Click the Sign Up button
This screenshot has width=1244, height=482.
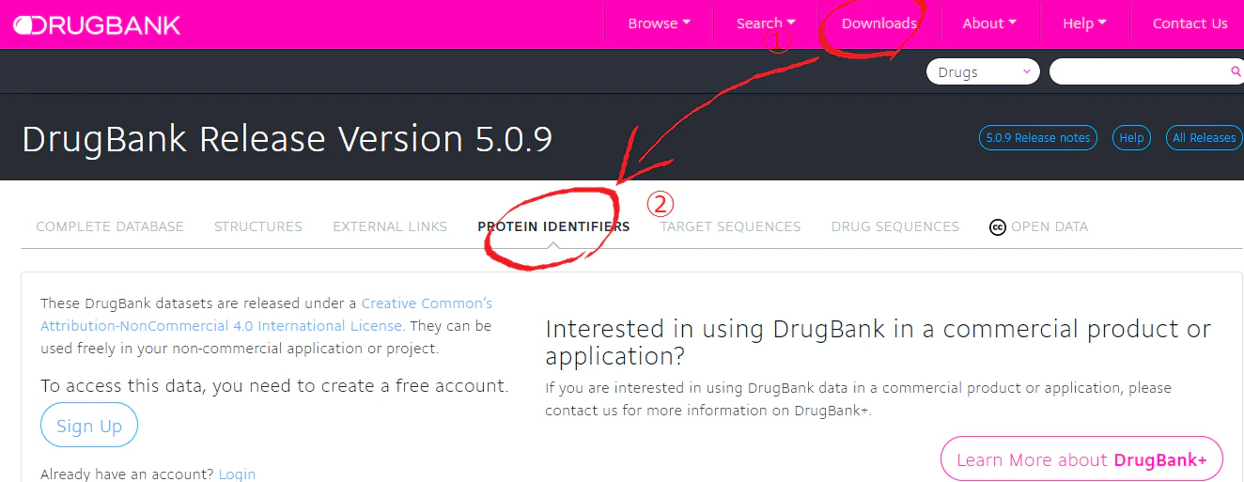tap(89, 426)
